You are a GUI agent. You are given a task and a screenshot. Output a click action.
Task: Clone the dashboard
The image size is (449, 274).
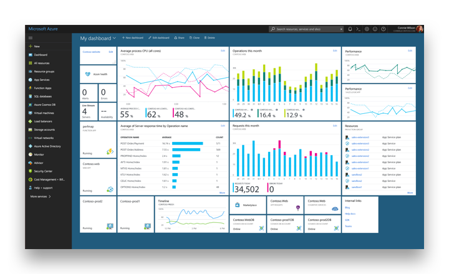[195, 38]
